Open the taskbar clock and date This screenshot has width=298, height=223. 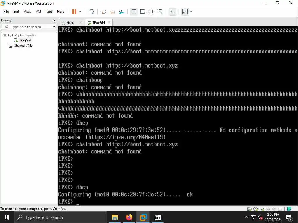coord(273,217)
